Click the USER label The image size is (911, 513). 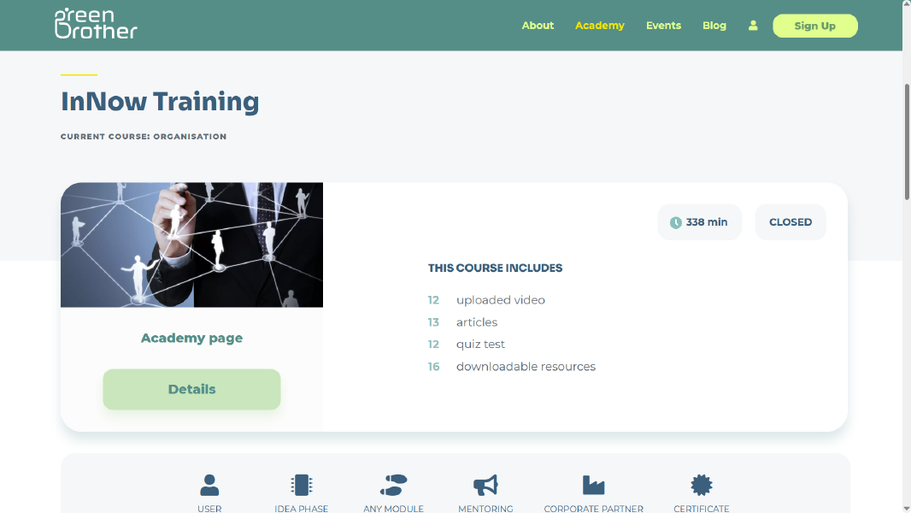[209, 509]
